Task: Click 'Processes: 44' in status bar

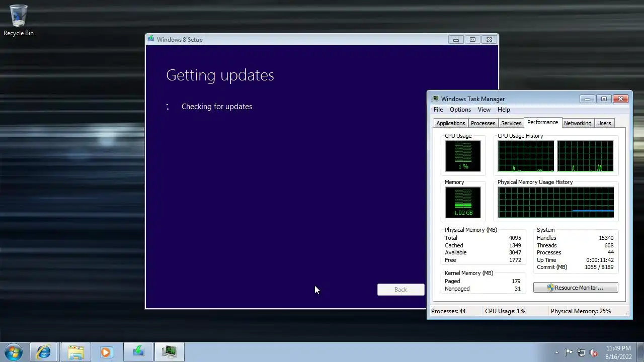Action: [x=448, y=311]
